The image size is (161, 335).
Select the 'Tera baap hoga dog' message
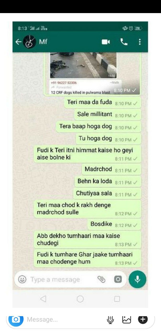[x=98, y=127]
